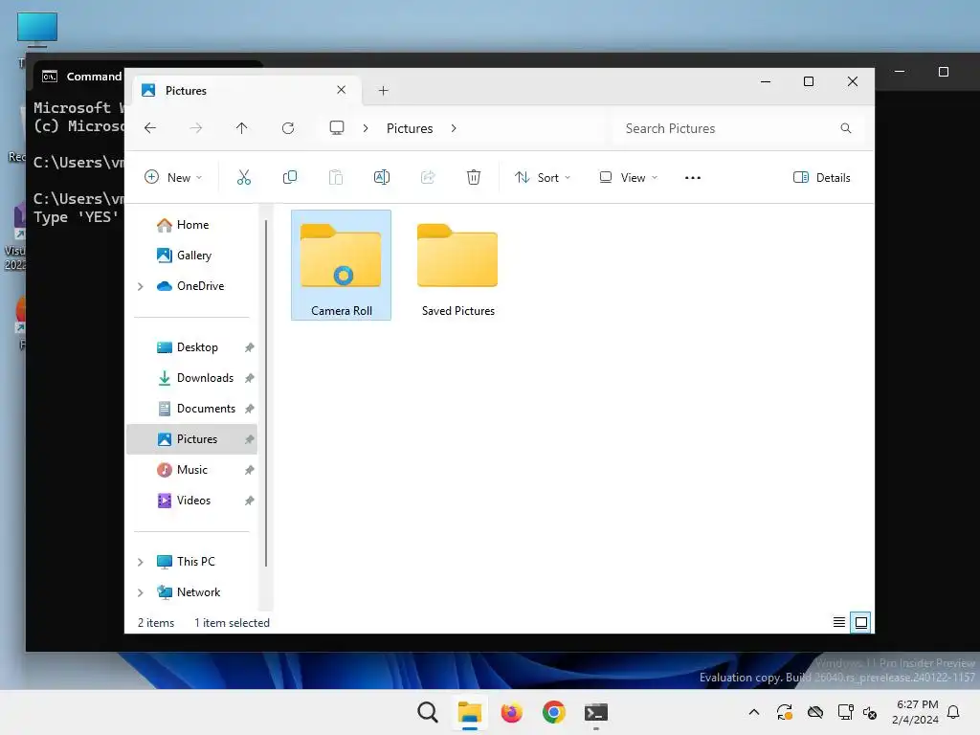
Task: Open Music in the sidebar
Action: coord(191,470)
